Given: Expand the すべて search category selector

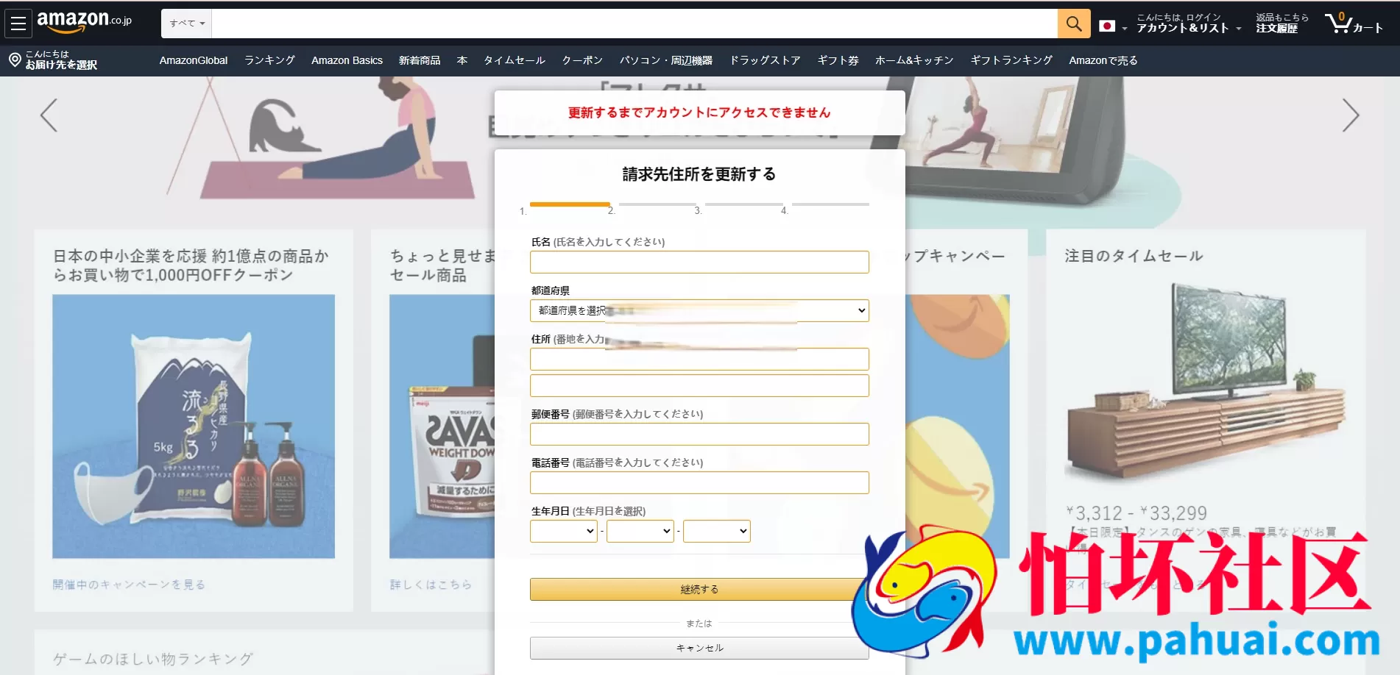Looking at the screenshot, I should tap(185, 23).
